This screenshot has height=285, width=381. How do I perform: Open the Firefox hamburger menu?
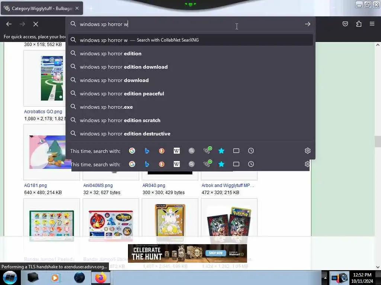tap(372, 24)
